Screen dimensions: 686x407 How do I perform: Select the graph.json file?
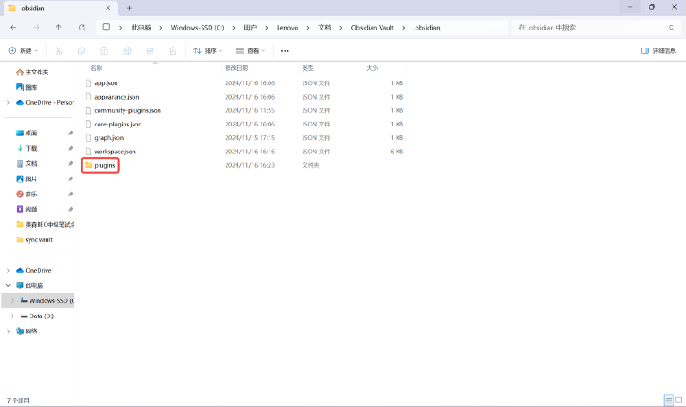(109, 138)
